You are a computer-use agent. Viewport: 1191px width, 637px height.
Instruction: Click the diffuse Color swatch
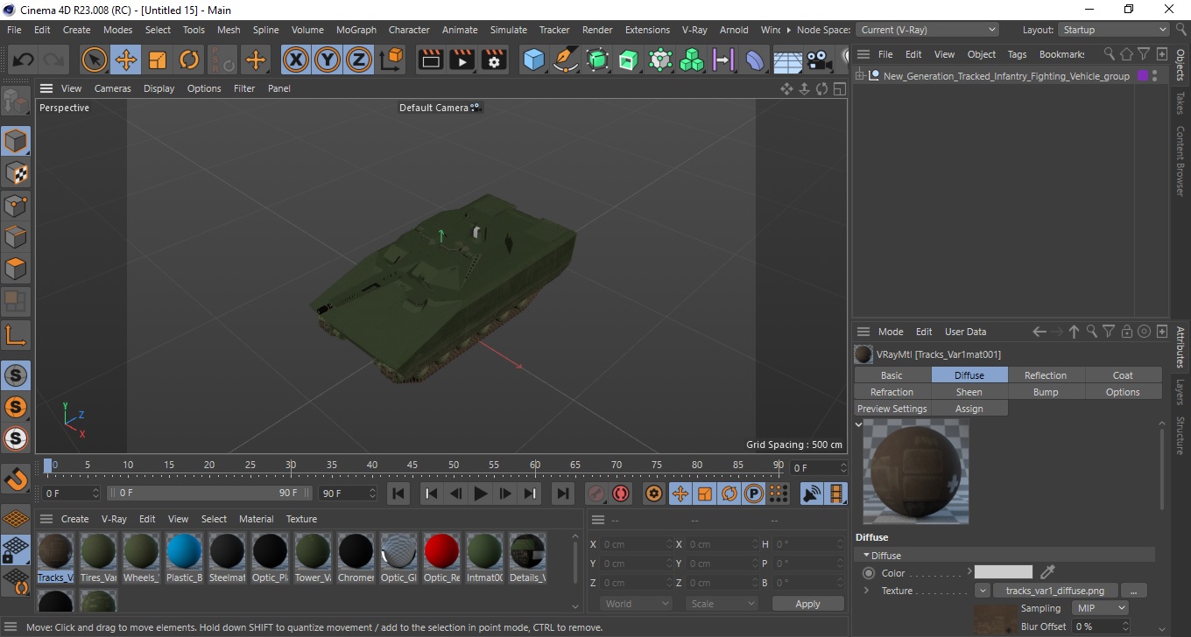click(1004, 572)
